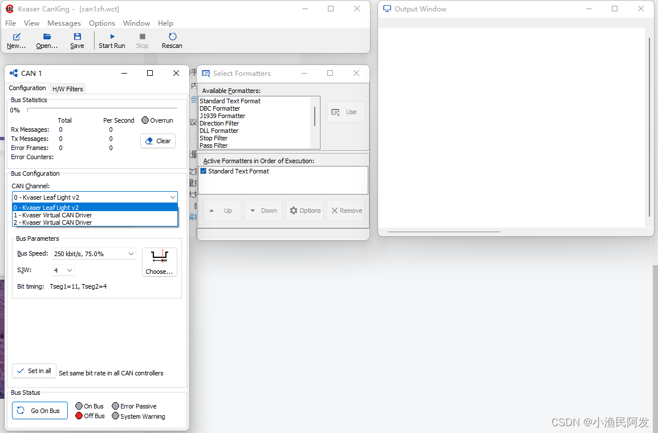Click the Go On Bus button

[40, 411]
